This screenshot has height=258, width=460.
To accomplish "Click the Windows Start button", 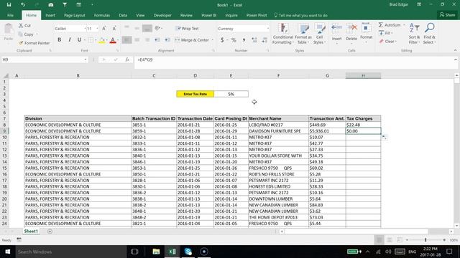I will [8, 252].
